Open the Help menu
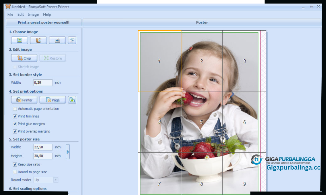The width and height of the screenshot is (326, 195). point(47,15)
